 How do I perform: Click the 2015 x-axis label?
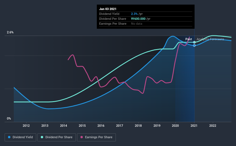click(82, 126)
